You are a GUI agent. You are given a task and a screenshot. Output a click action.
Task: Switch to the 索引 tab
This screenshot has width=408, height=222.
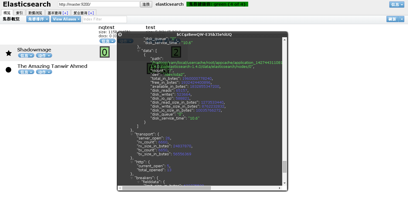coord(20,13)
